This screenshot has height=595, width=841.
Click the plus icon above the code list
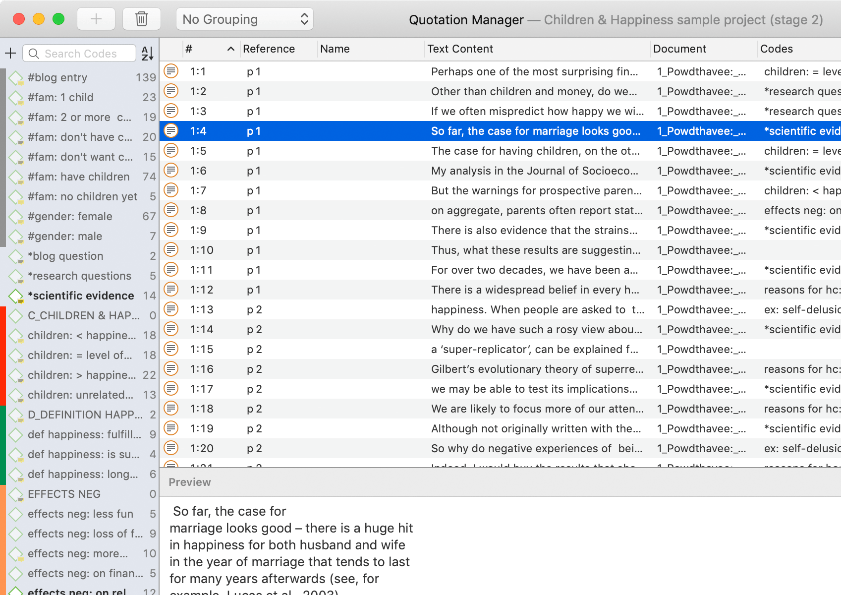pos(10,53)
